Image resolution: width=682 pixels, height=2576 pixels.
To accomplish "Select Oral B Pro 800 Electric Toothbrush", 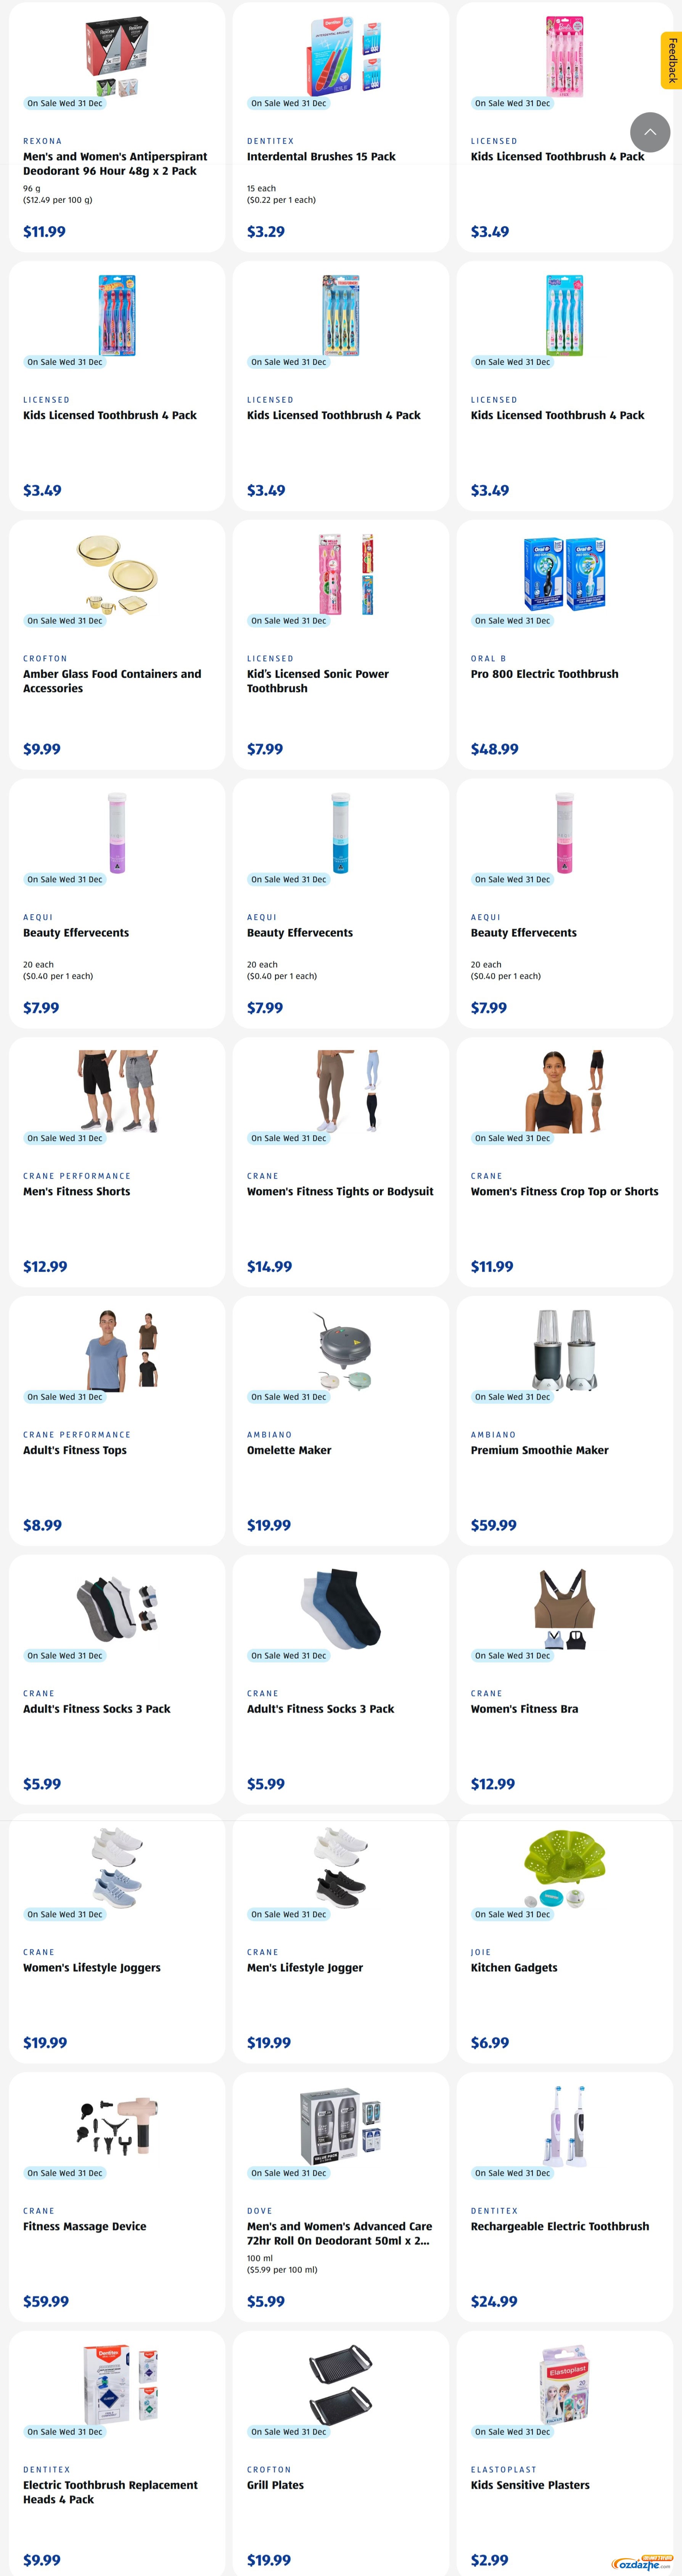I will 544,674.
